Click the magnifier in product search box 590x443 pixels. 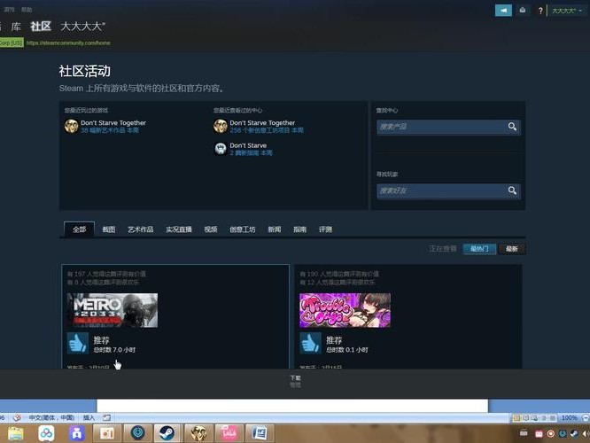tap(512, 127)
